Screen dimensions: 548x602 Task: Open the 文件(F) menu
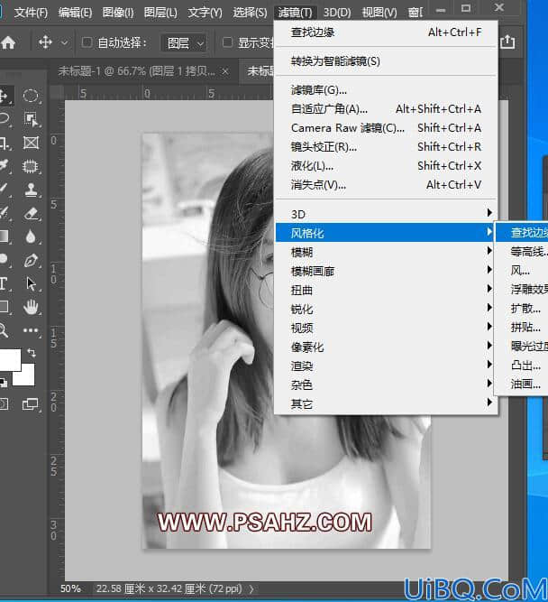click(31, 13)
